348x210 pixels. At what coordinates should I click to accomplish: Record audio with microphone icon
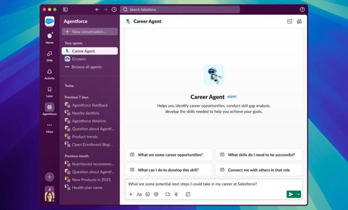coord(176,194)
